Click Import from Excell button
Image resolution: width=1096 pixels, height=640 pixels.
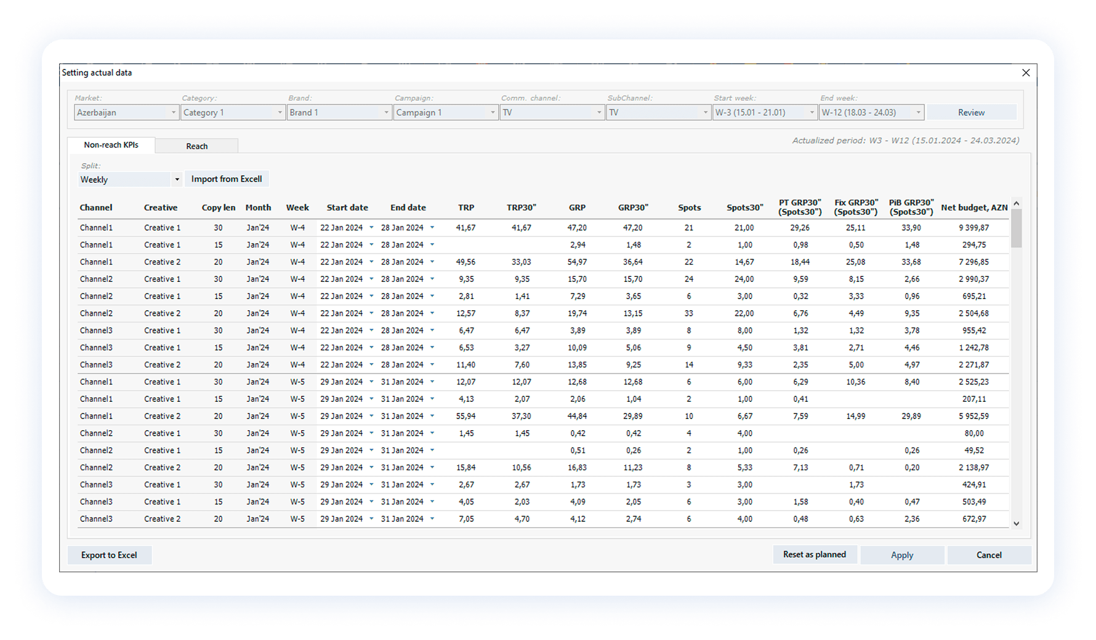[x=227, y=179]
